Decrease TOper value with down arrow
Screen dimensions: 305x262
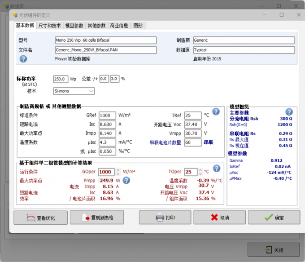pos(200,173)
